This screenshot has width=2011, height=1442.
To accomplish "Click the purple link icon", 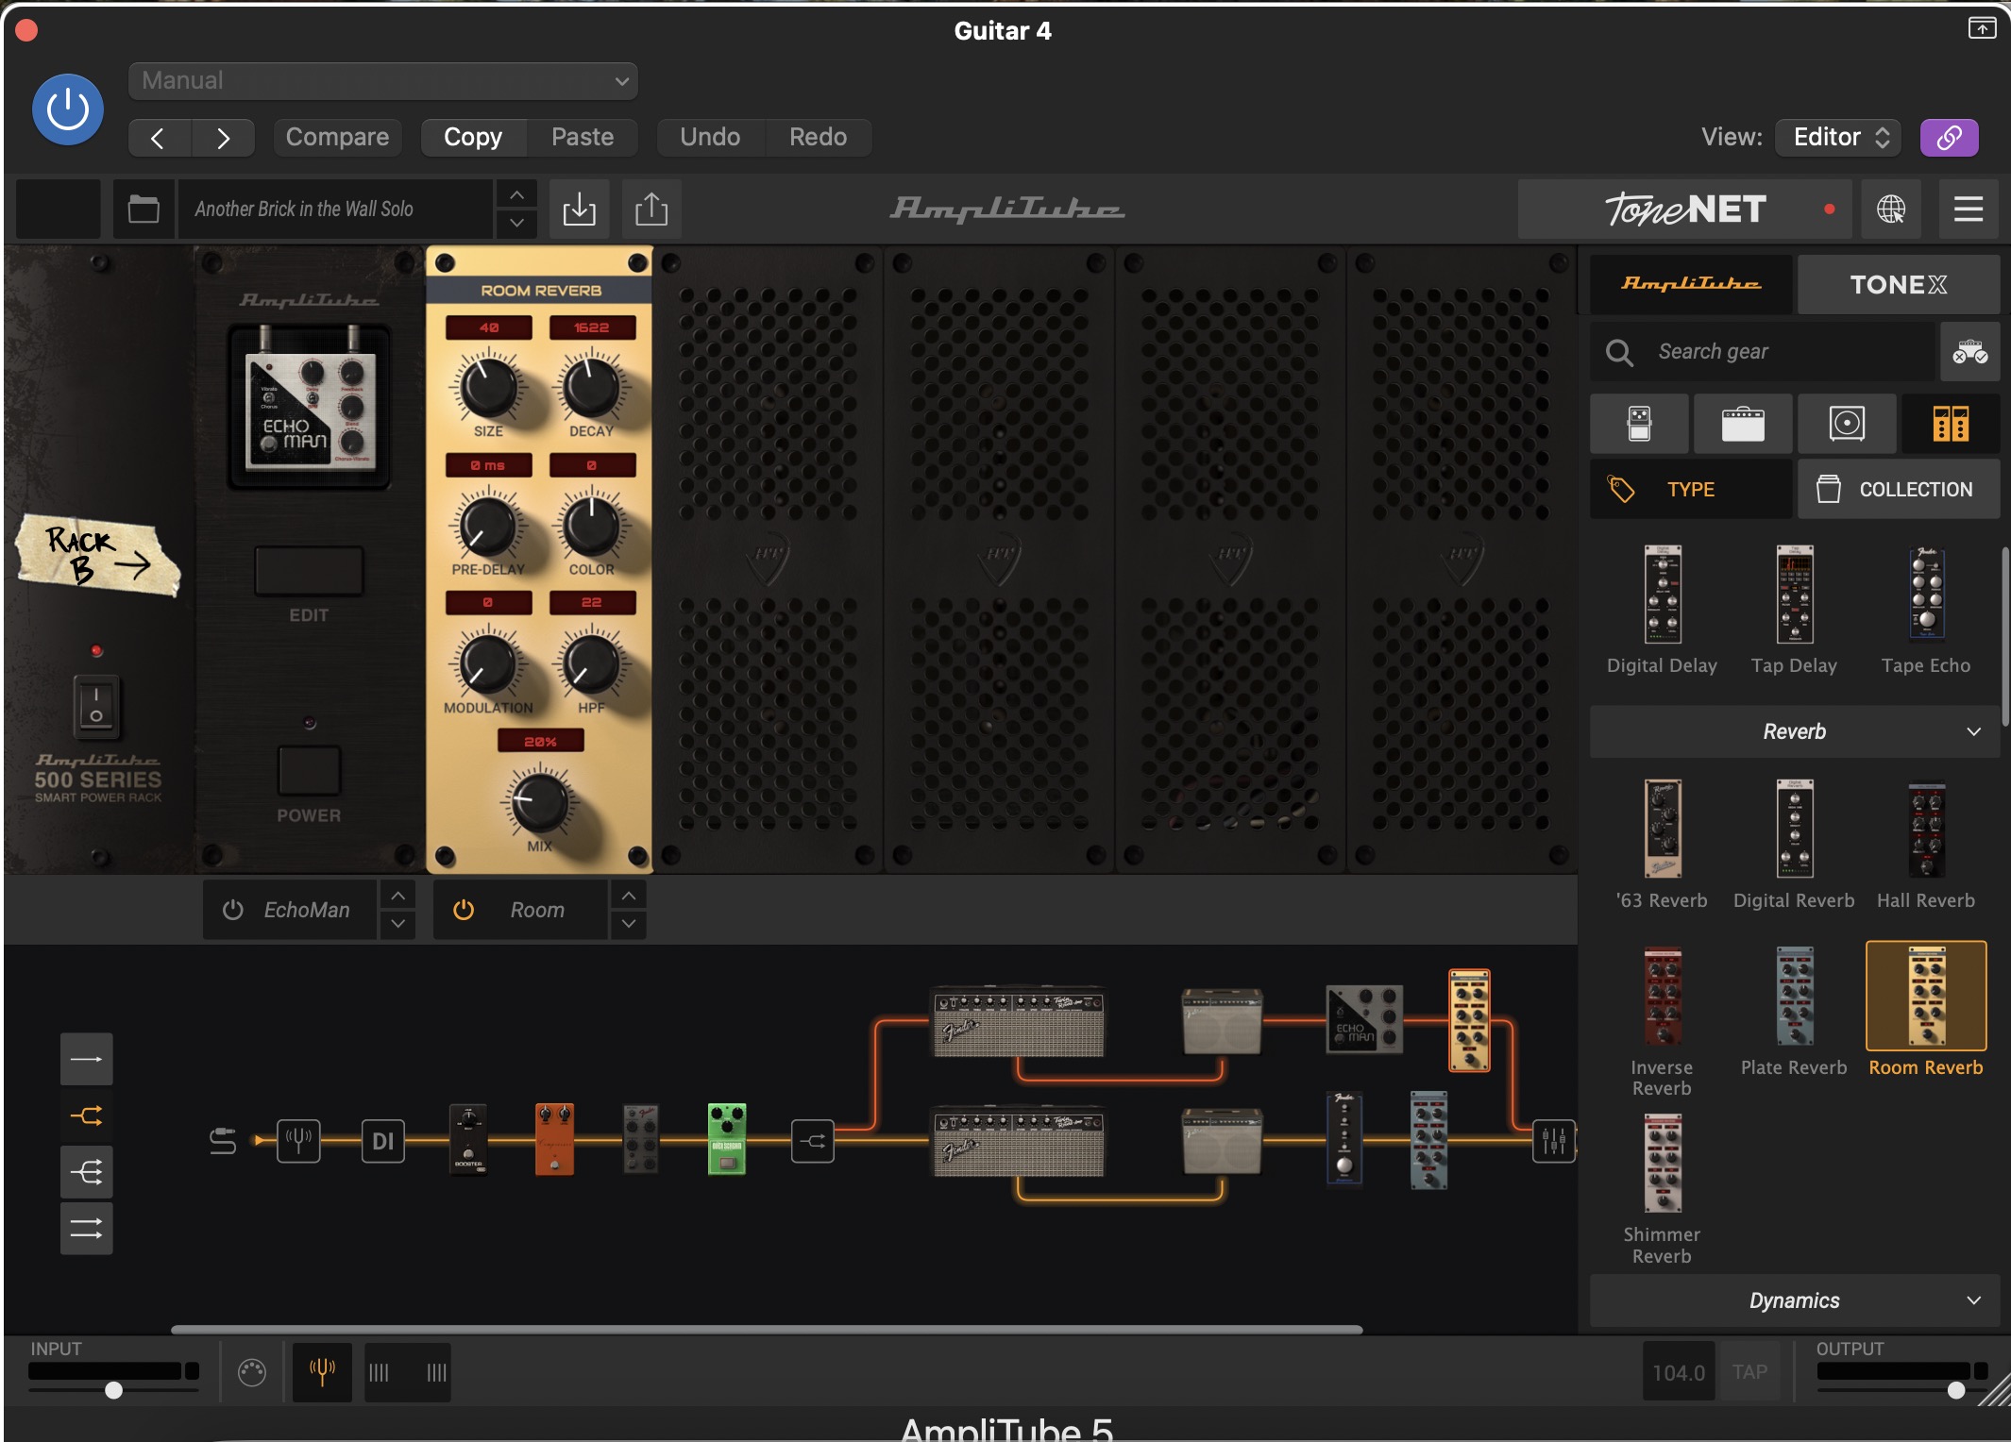I will click(x=1950, y=138).
